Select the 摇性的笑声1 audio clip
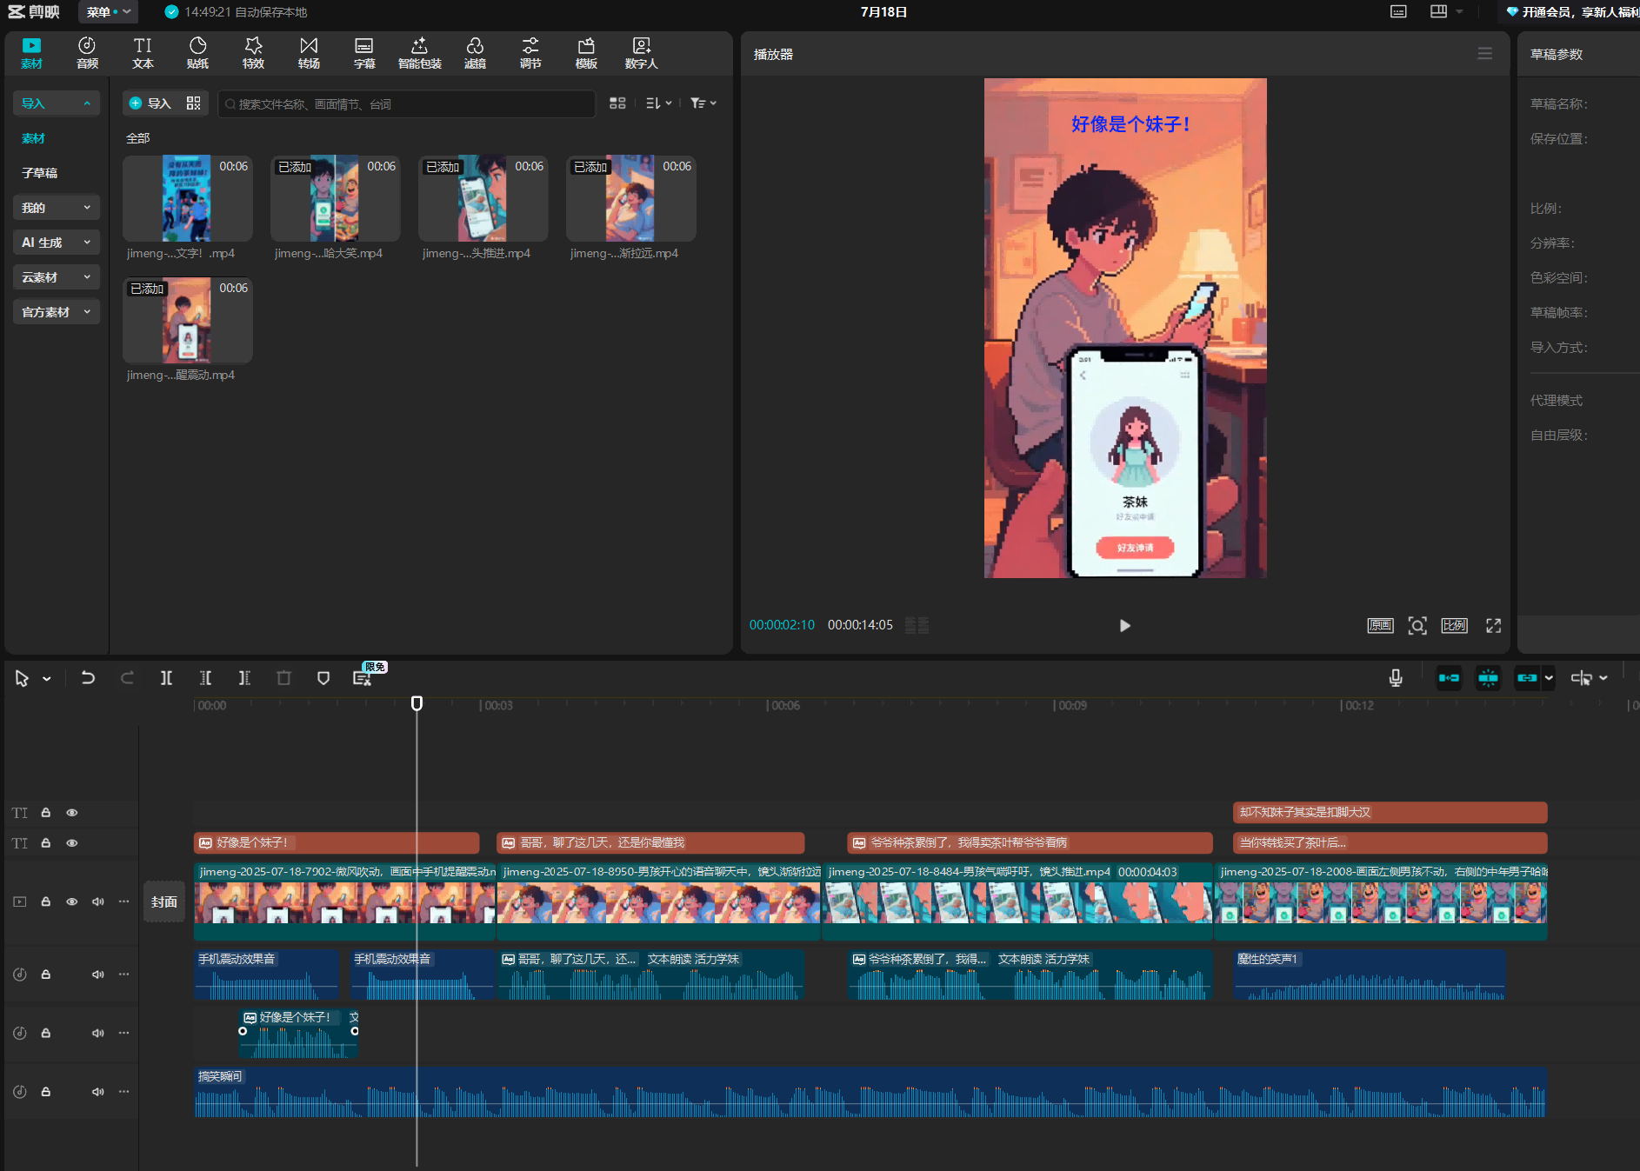The image size is (1640, 1171). [1370, 975]
